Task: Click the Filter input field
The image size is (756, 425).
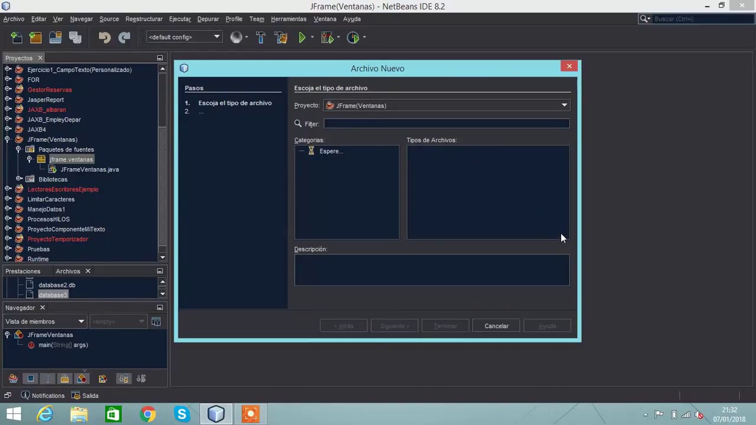Action: pos(447,123)
